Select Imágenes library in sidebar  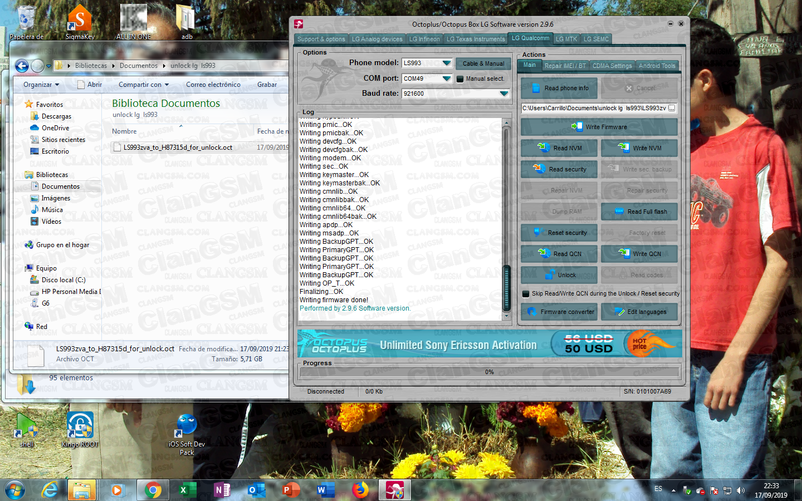[56, 198]
